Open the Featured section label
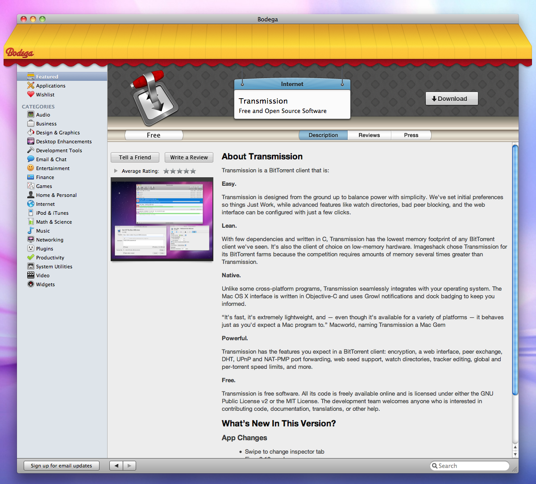Viewport: 536px width, 484px height. pos(47,77)
